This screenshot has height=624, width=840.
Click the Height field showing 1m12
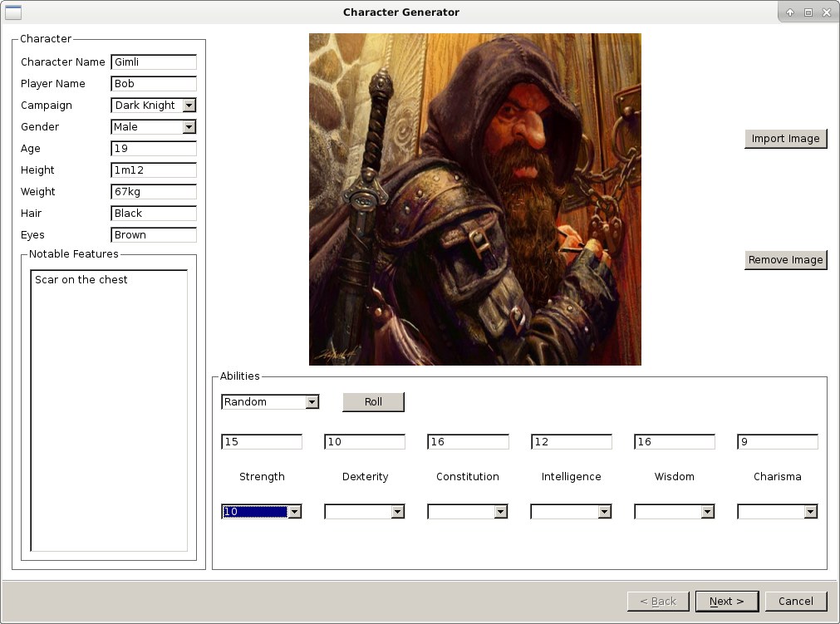pos(154,170)
